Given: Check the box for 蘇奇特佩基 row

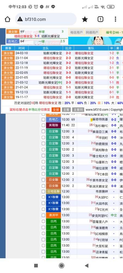Looking at the screenshot, I should pyautogui.click(x=43, y=120).
